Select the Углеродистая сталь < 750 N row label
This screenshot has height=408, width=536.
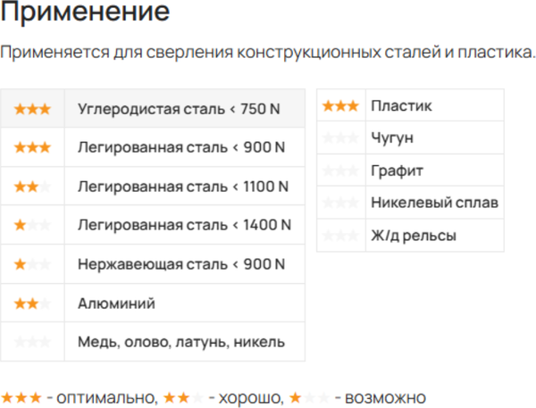(179, 110)
